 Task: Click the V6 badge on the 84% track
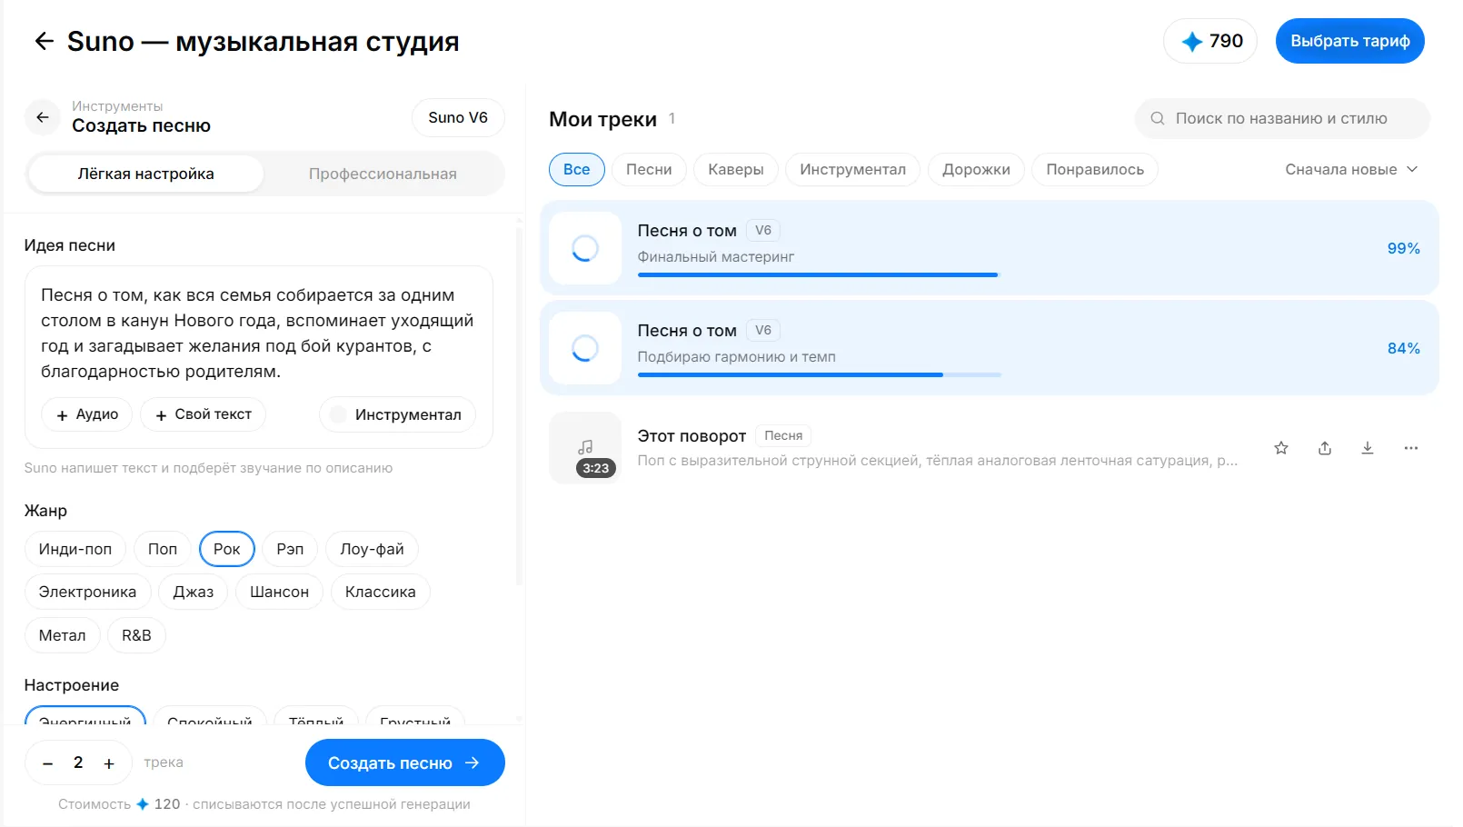point(763,330)
